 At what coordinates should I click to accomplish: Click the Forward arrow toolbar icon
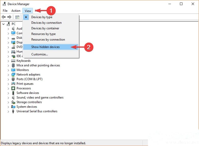click(9, 17)
